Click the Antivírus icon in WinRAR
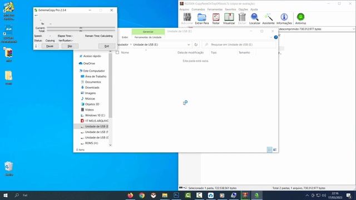The image size is (356, 200). click(x=300, y=18)
